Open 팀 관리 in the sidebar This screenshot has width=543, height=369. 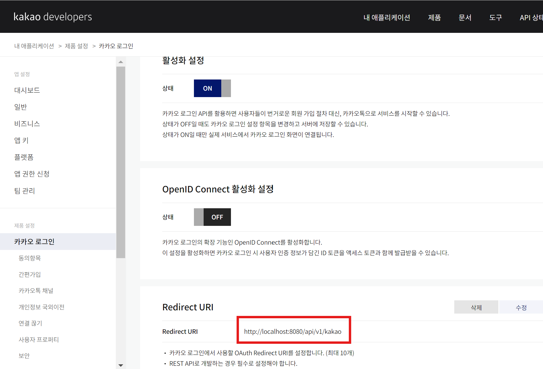(25, 191)
